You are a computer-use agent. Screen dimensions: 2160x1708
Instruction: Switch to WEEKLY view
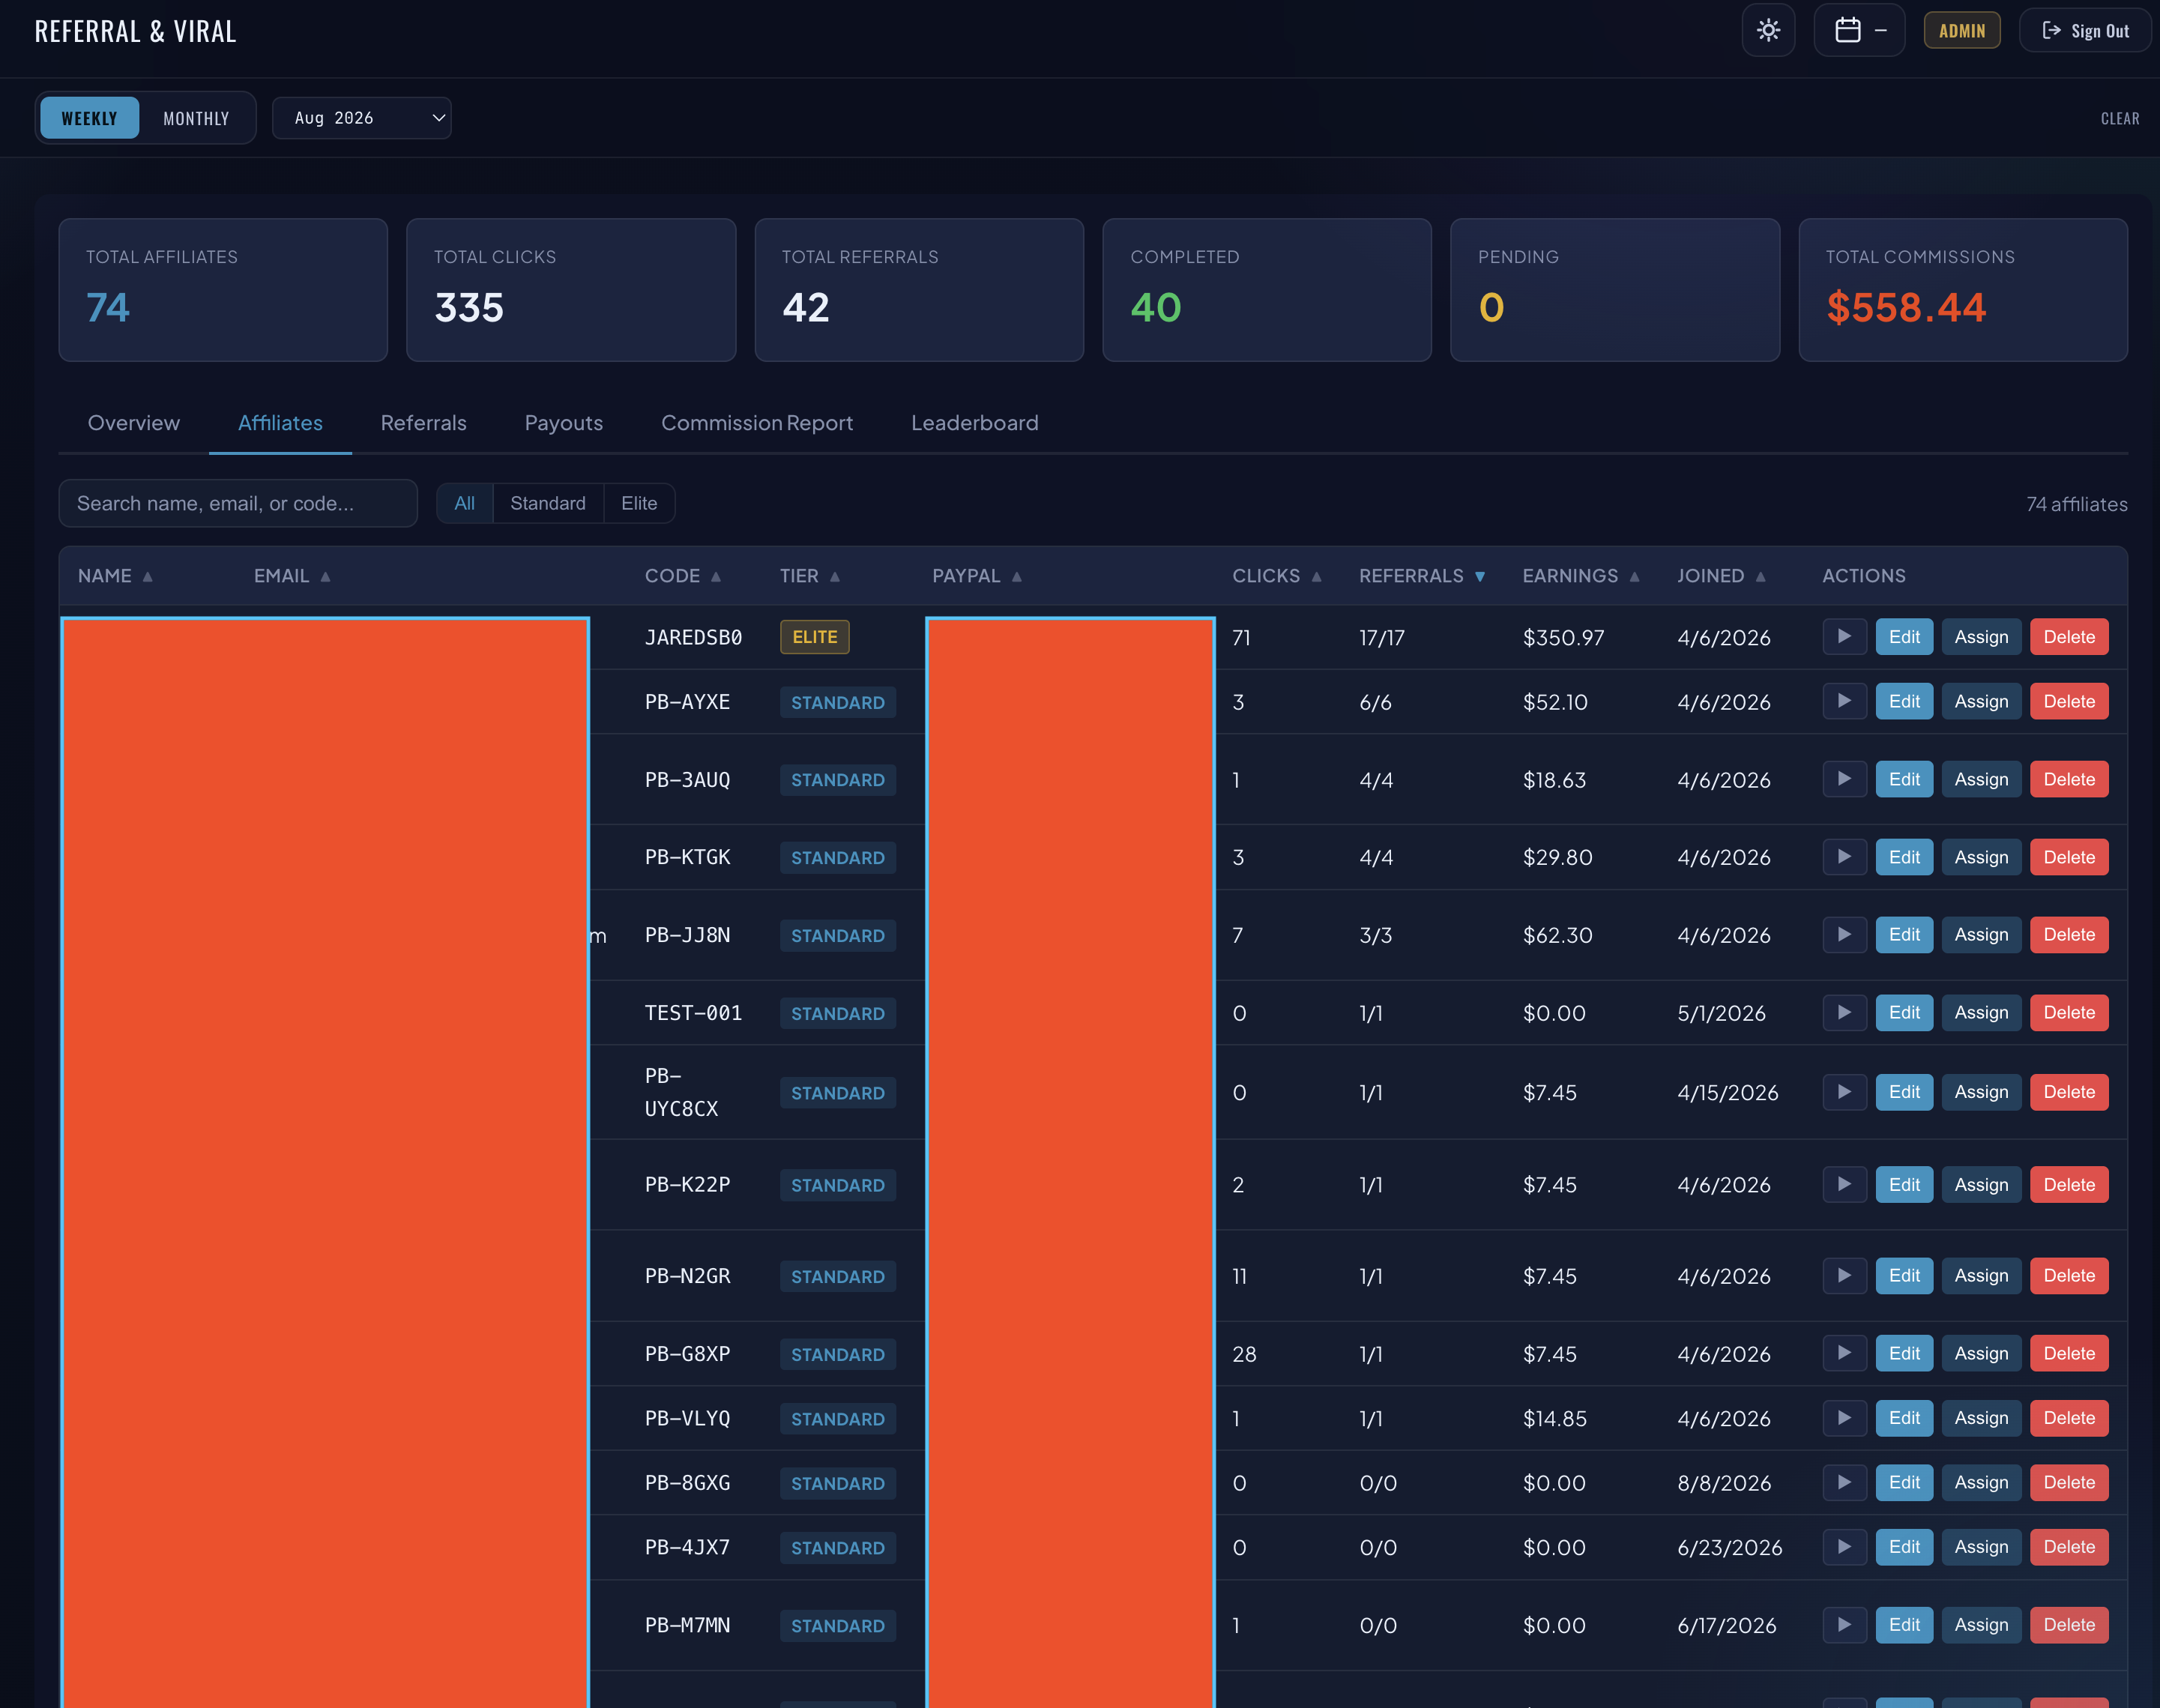tap(90, 118)
